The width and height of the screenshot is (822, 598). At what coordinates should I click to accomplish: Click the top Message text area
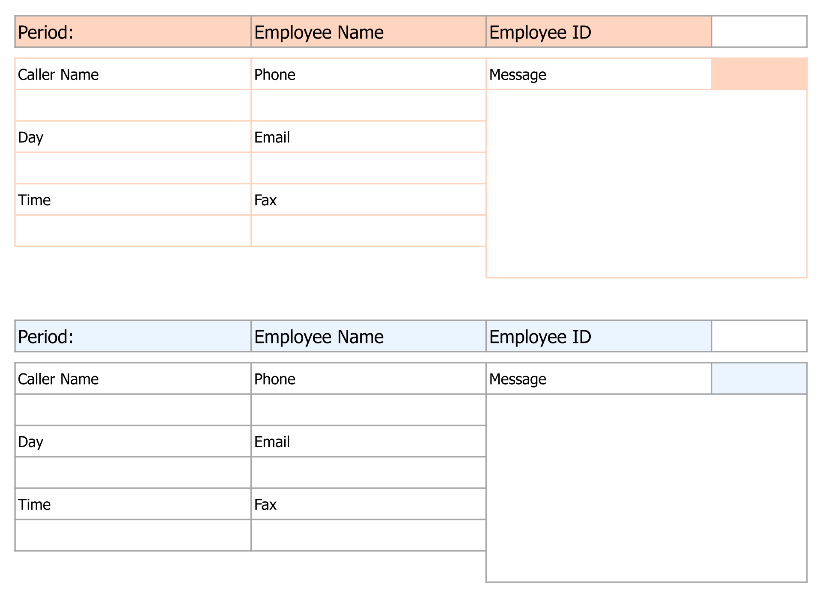pyautogui.click(x=646, y=184)
